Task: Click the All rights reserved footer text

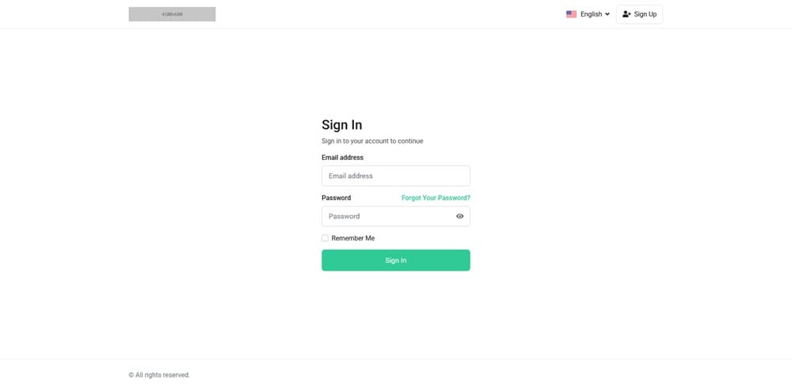Action: [162, 375]
